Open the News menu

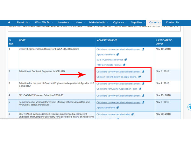(x=79, y=22)
